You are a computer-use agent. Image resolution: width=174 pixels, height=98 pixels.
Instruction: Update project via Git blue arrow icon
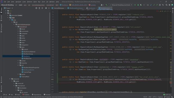[x=151, y=5]
